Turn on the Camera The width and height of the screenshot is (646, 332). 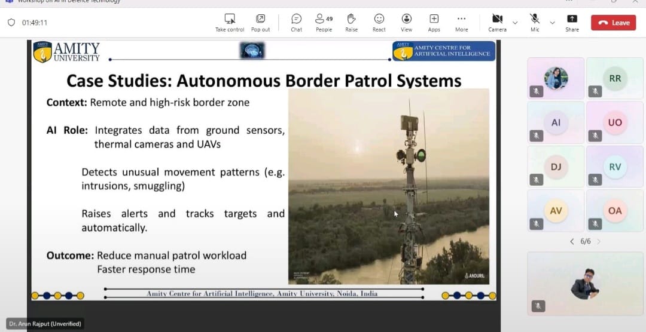tap(497, 23)
